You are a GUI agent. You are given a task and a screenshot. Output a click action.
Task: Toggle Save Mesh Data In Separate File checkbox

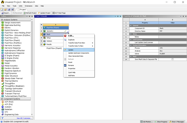(172, 59)
